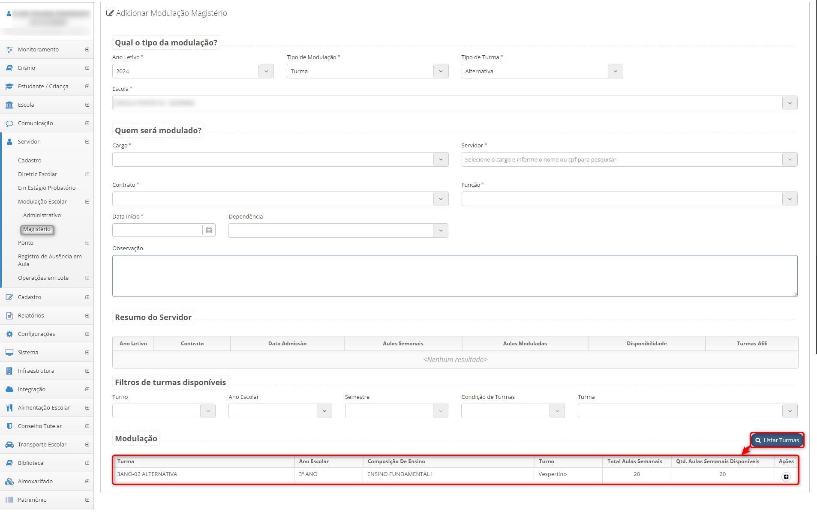Click the Escola building icon

pyautogui.click(x=9, y=105)
